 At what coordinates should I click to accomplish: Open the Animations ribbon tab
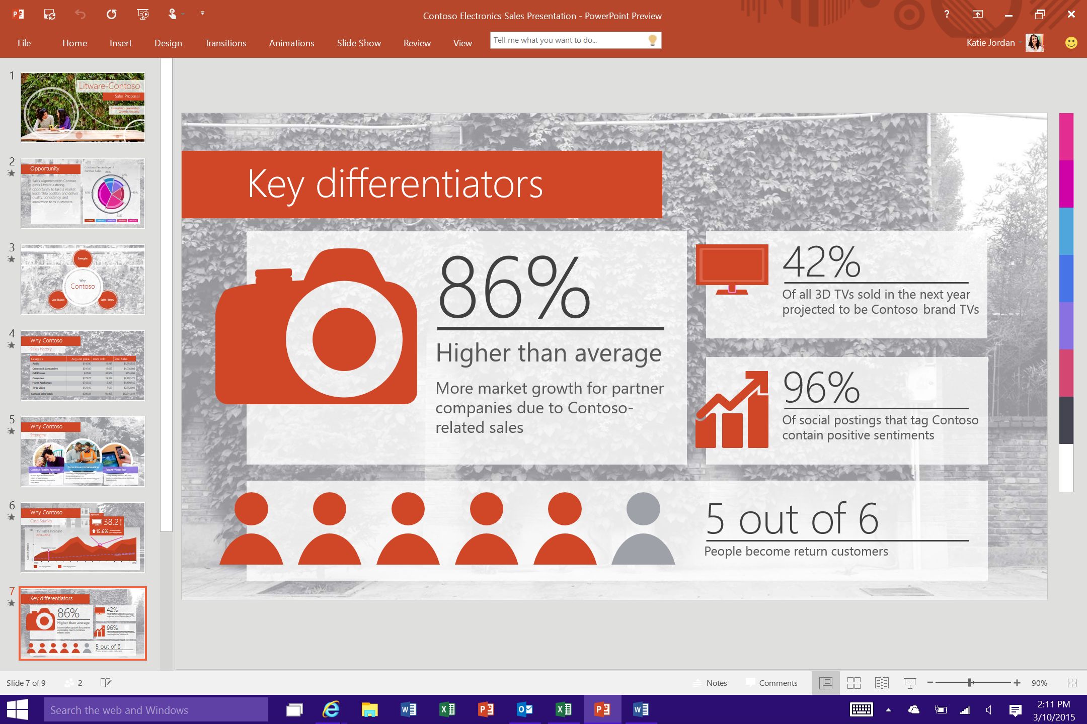click(x=291, y=43)
